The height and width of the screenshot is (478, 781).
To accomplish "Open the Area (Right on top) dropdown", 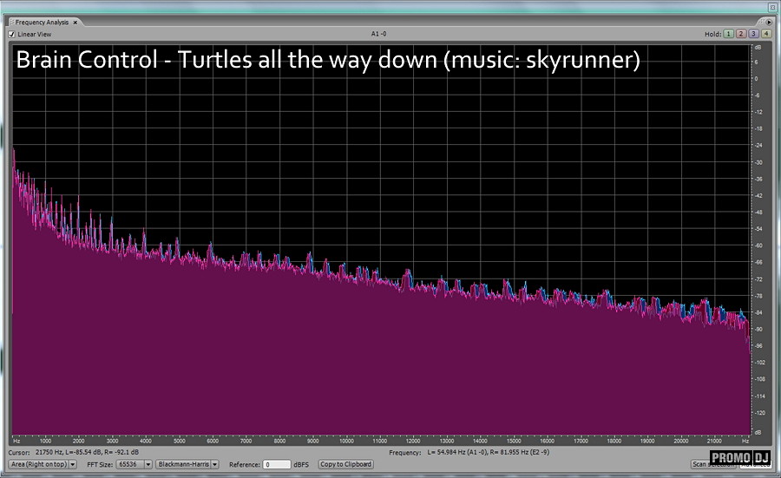I will (x=43, y=464).
